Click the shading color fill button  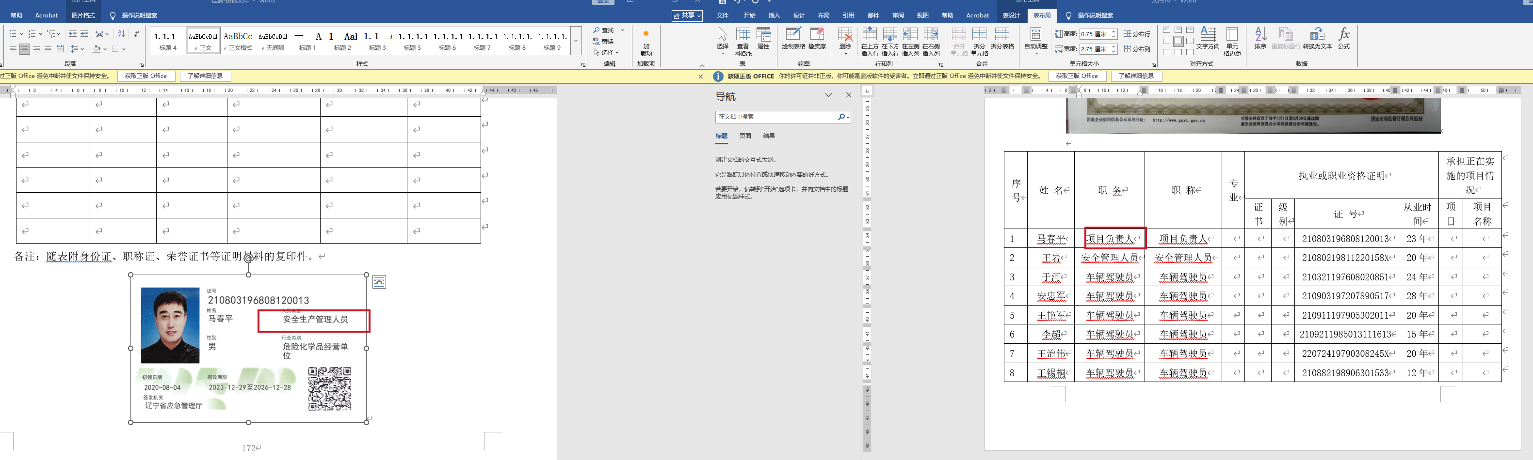coord(97,49)
